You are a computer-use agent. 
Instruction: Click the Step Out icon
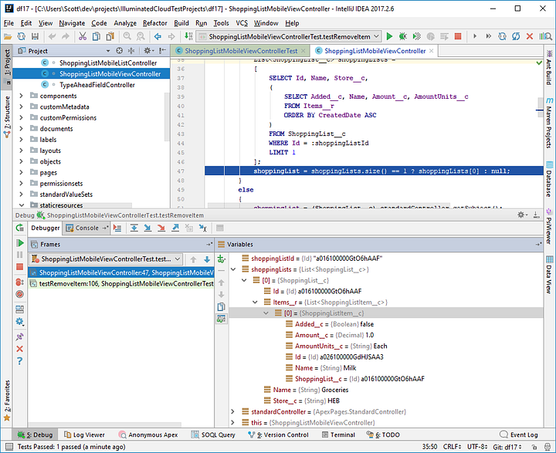tap(175, 228)
